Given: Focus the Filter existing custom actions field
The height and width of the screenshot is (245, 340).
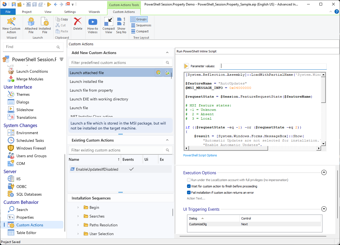Looking at the screenshot, I should tap(120, 150).
